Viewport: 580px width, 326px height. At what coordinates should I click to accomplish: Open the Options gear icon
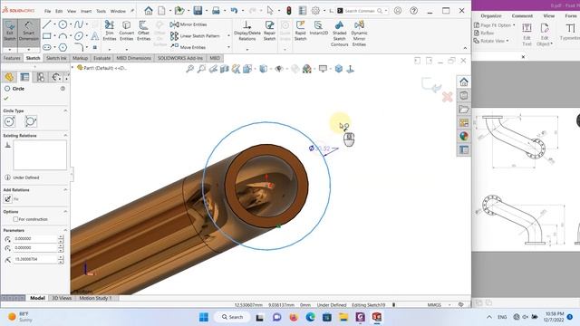click(x=315, y=11)
